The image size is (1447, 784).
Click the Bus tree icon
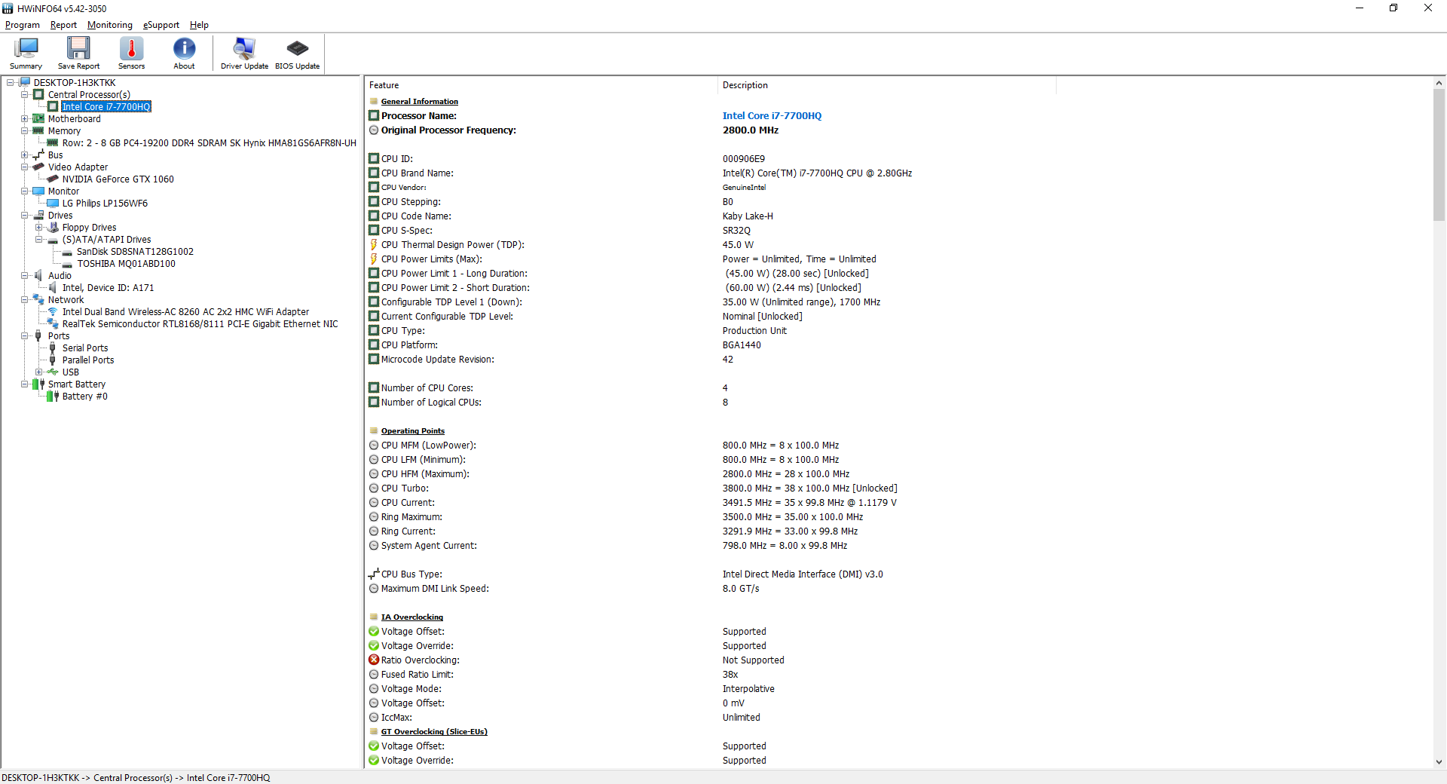(38, 155)
